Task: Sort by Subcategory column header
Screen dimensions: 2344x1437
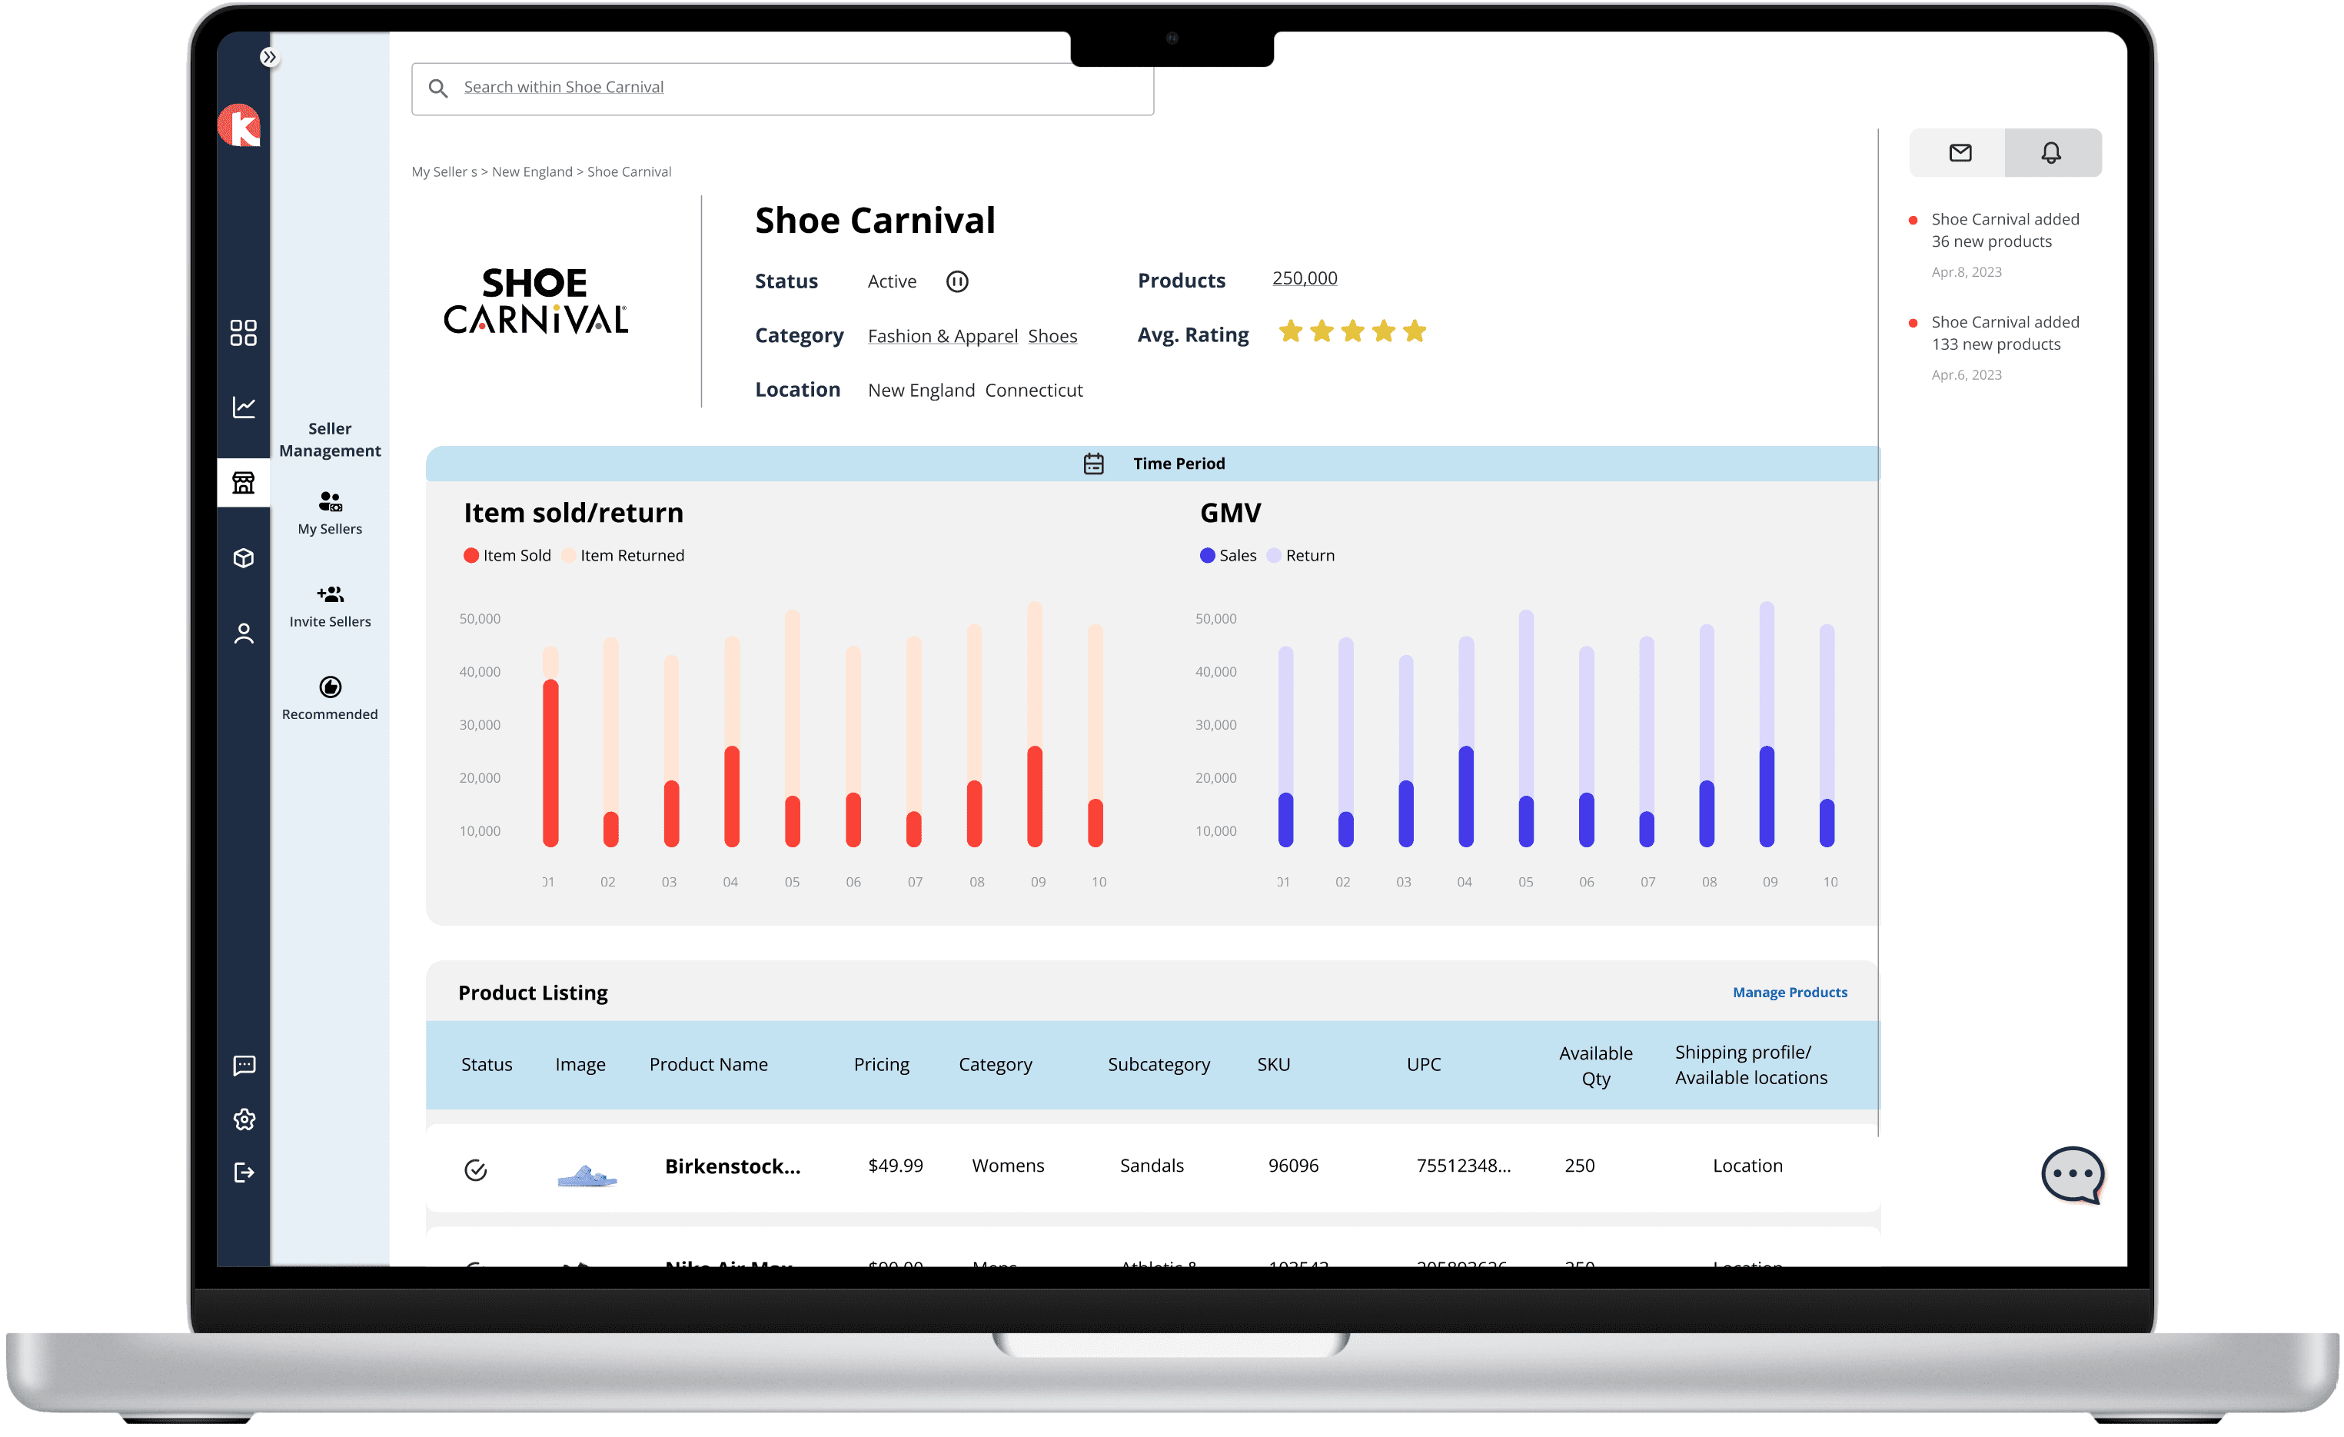Action: pyautogui.click(x=1159, y=1065)
